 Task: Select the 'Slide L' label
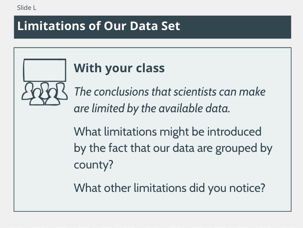(27, 8)
